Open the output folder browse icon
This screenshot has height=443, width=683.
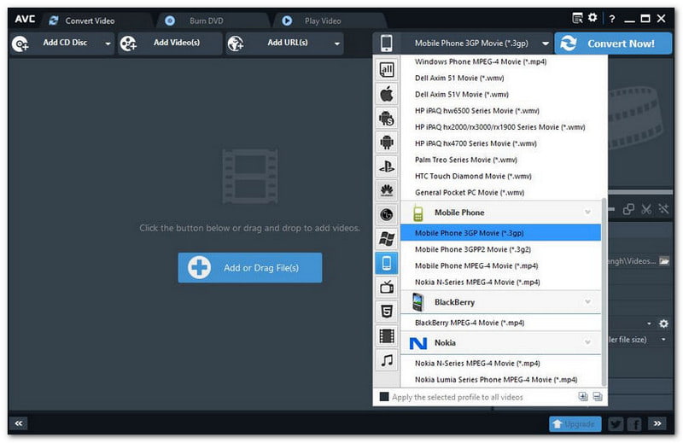click(x=664, y=261)
